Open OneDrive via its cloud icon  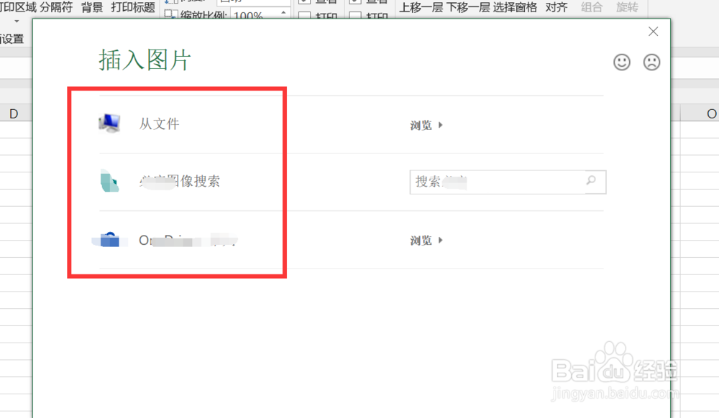pos(109,240)
